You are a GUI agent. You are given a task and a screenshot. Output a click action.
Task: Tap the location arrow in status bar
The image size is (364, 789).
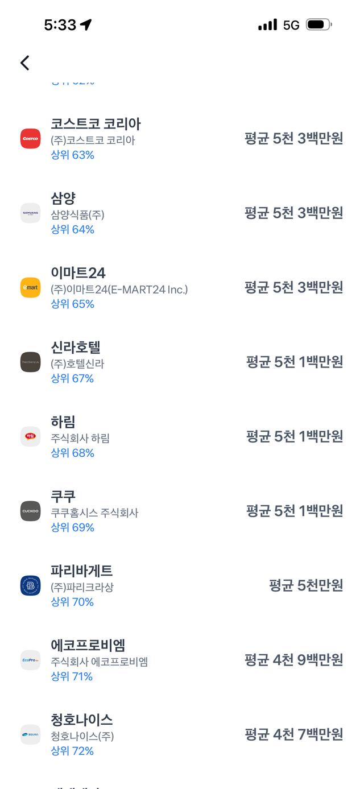point(86,25)
